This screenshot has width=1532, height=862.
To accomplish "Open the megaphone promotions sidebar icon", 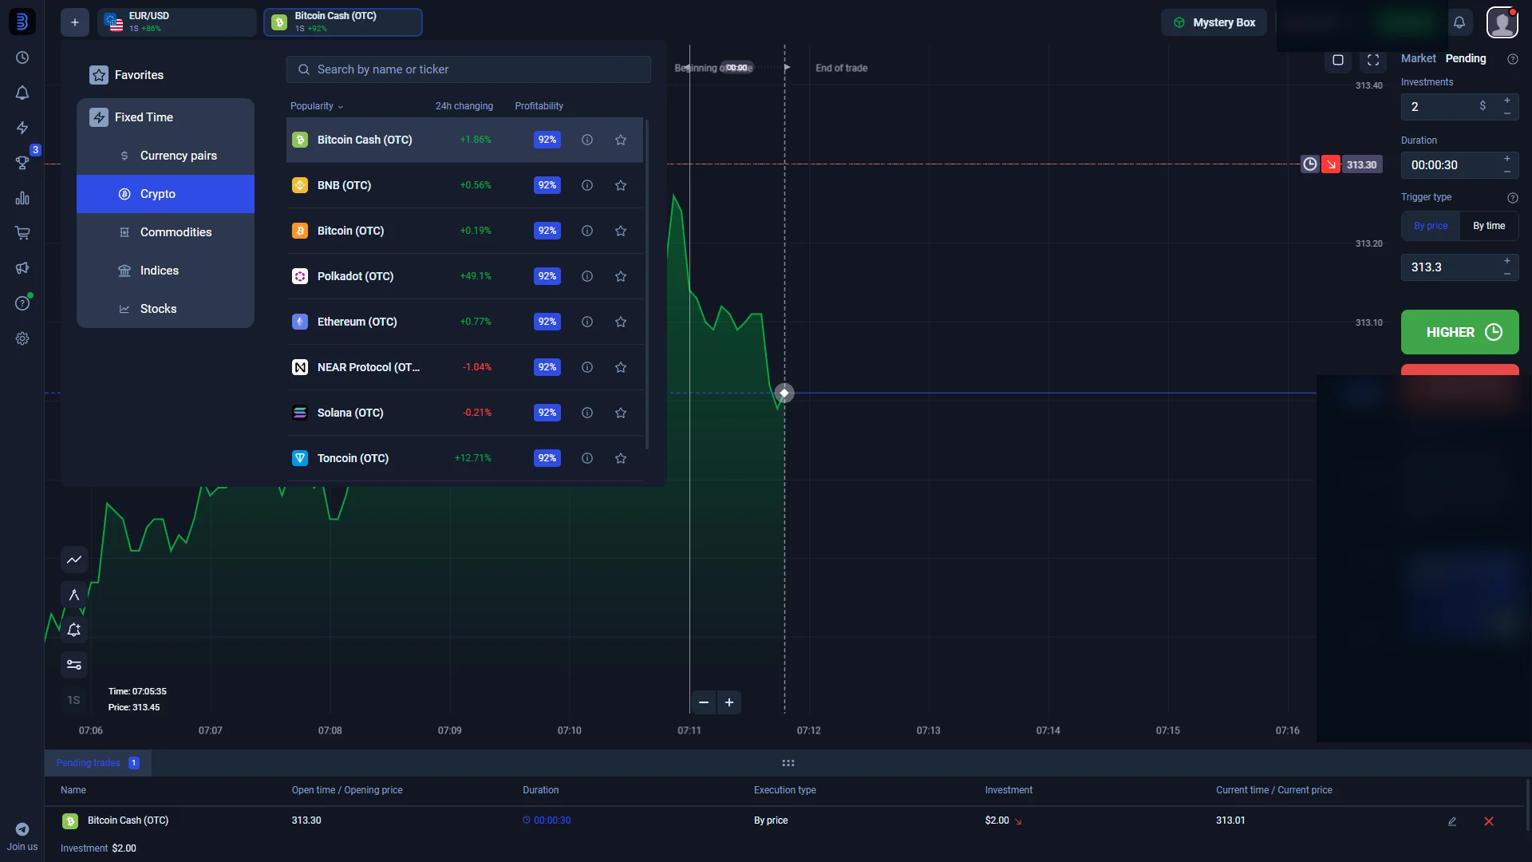I will pos(22,268).
